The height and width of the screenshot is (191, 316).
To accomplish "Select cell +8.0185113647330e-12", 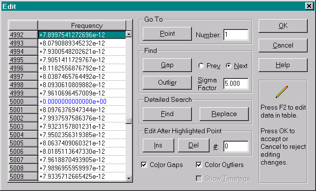I will point(82,151).
